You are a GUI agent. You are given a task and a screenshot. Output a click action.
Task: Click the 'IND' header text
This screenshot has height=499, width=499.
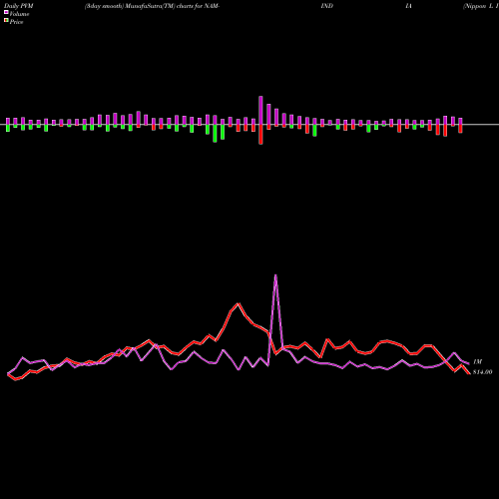pos(327,6)
